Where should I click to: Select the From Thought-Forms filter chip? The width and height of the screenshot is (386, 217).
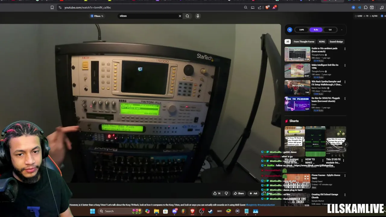click(x=304, y=42)
